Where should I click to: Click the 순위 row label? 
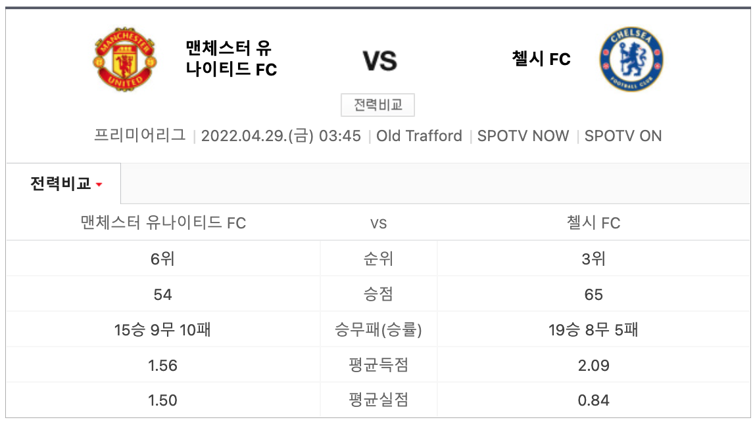coord(378,259)
